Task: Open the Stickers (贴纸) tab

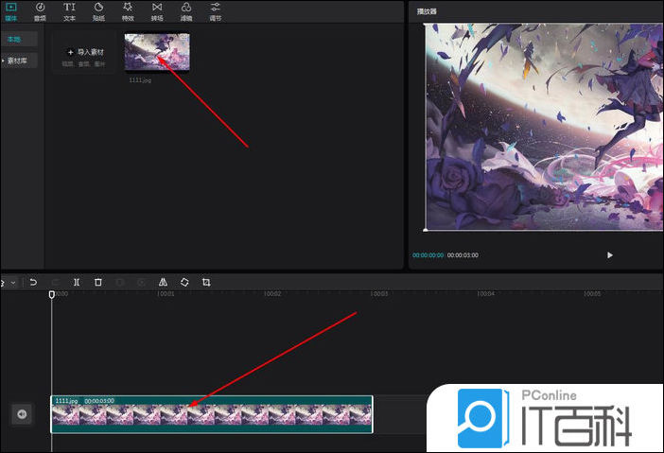Action: (98, 11)
